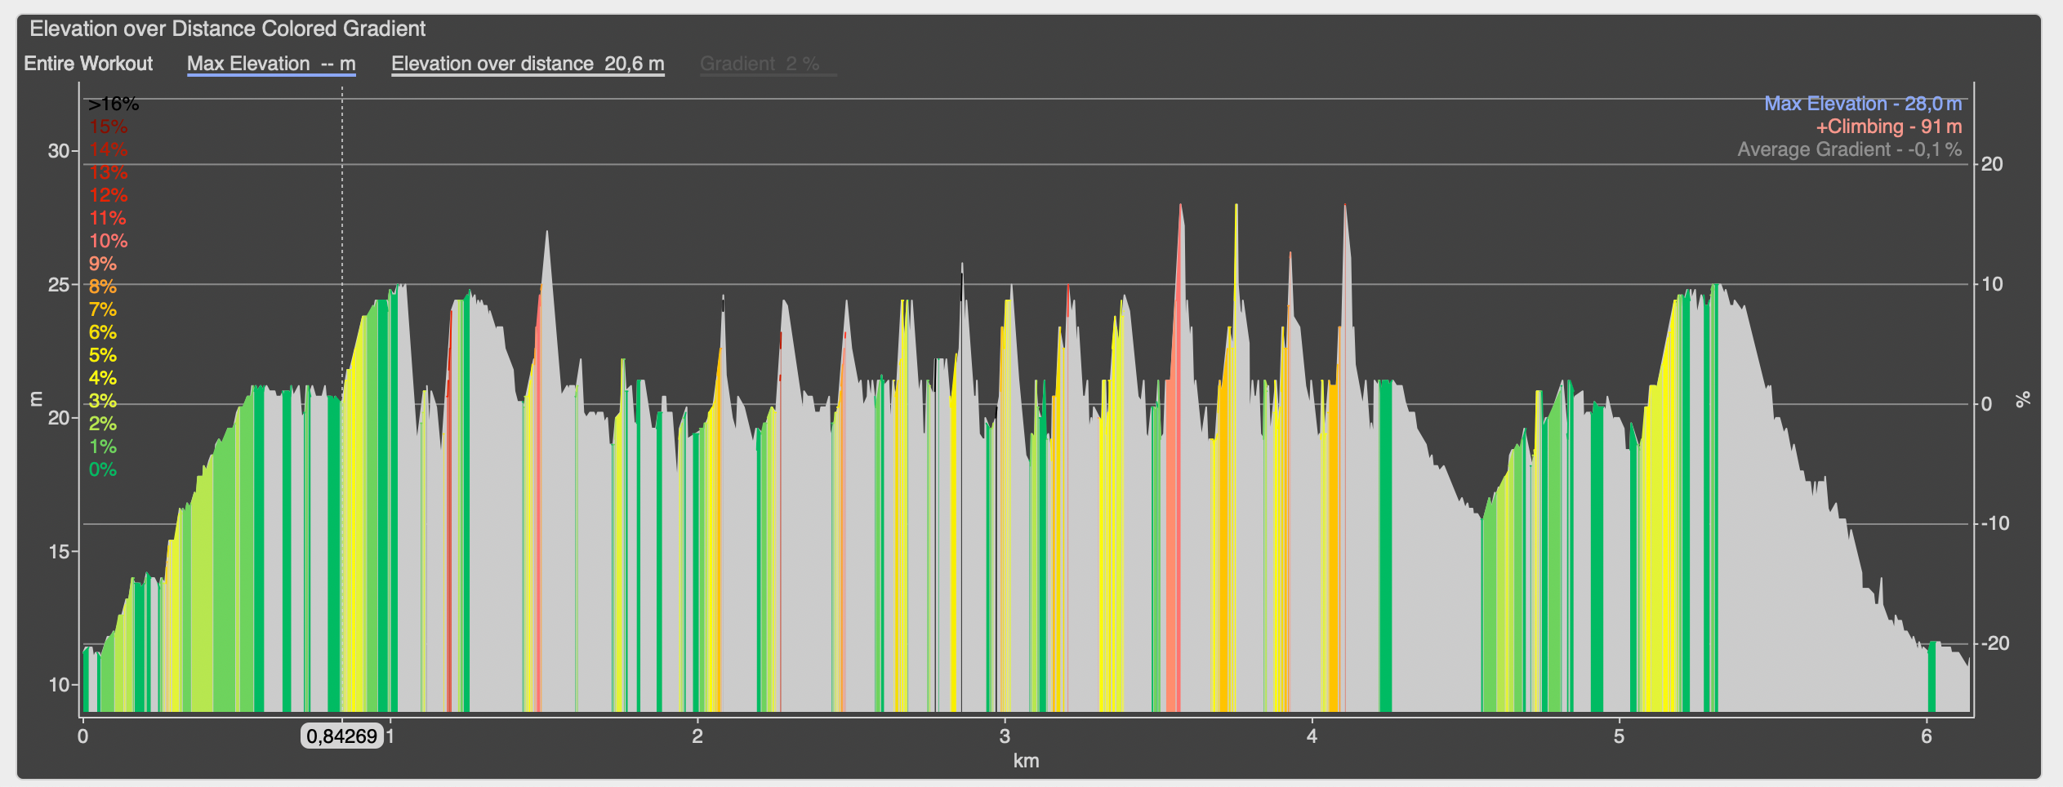Click the 7% gradient legend entry
Viewport: 2063px width, 787px height.
(x=103, y=309)
